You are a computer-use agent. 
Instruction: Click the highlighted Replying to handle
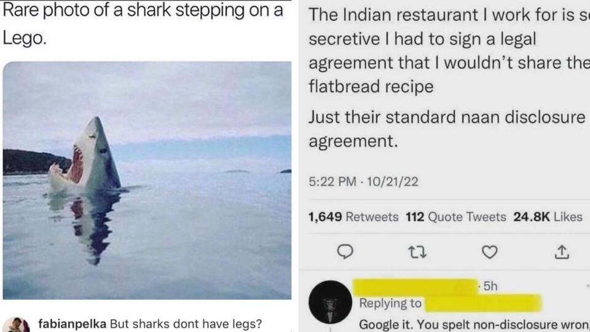click(483, 303)
